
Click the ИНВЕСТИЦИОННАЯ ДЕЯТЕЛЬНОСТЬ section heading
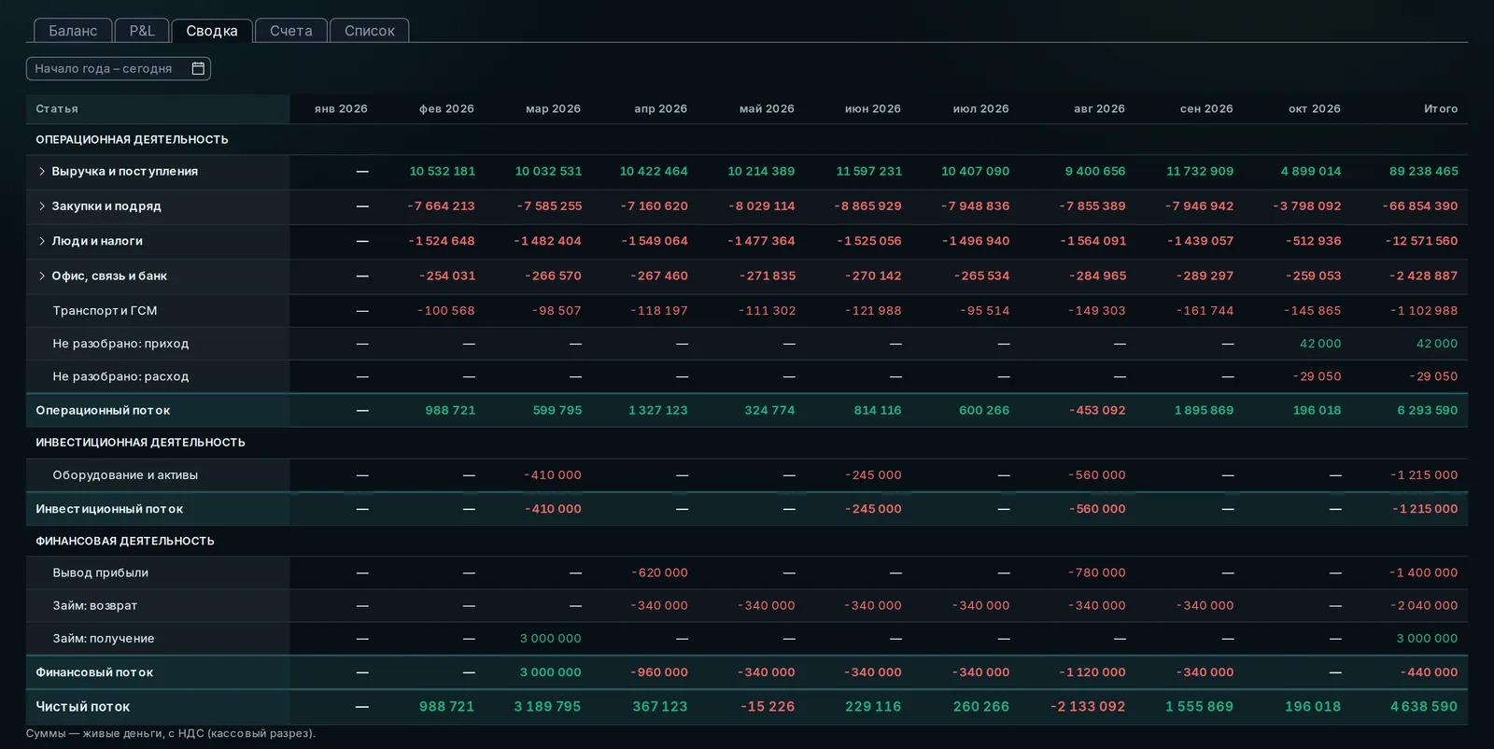[140, 443]
